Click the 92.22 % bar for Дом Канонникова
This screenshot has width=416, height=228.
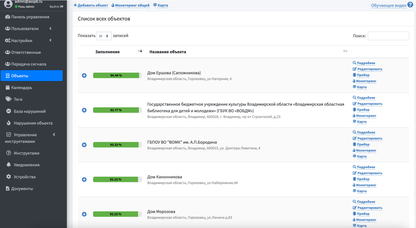pos(117,180)
